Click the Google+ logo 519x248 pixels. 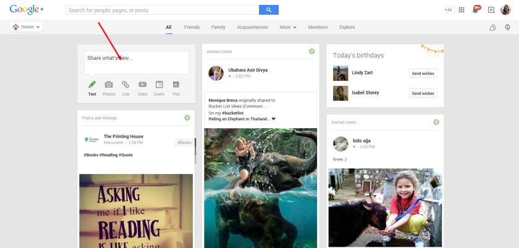click(x=27, y=10)
